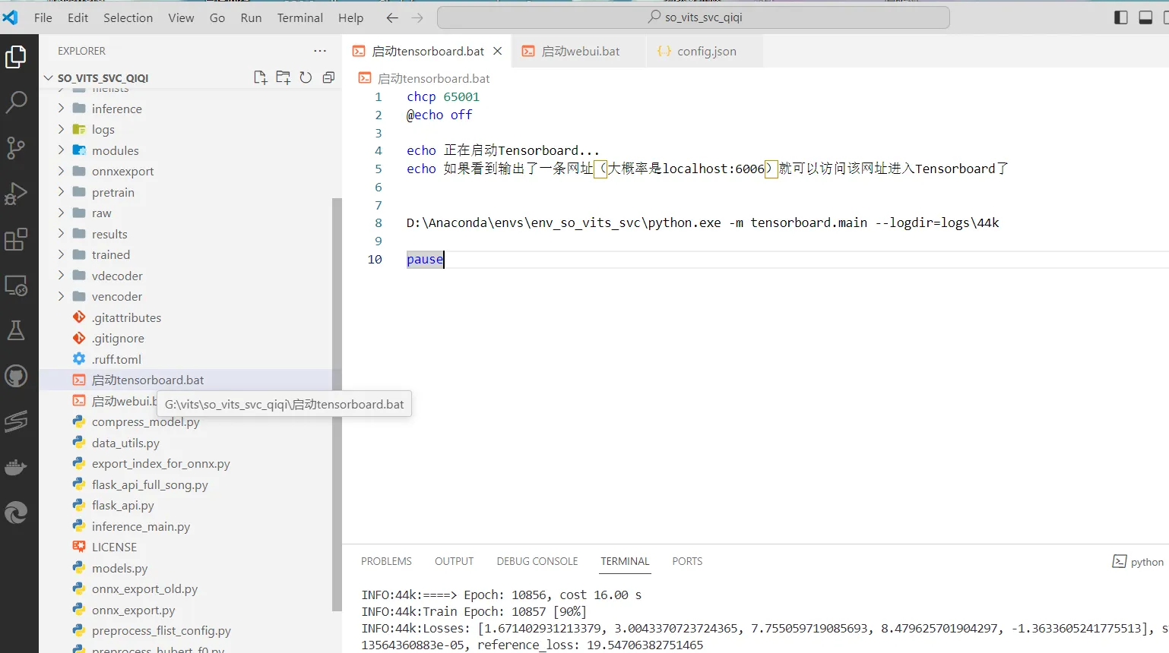Click New Folder icon in explorer header
The image size is (1169, 653).
coord(283,77)
